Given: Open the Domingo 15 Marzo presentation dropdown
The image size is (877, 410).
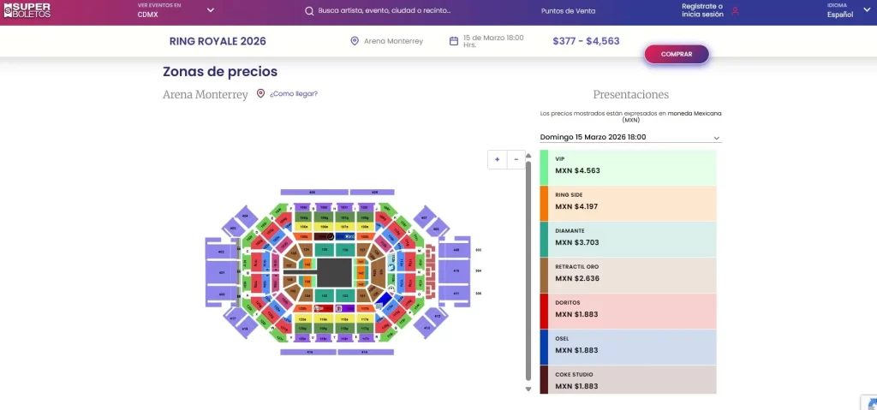Looking at the screenshot, I should tap(630, 137).
